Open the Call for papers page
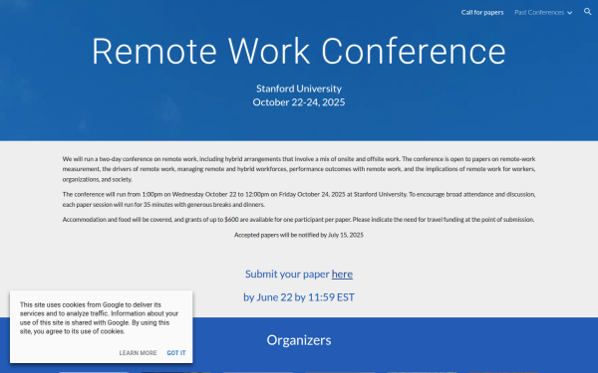Viewport: 598px width, 373px height. point(482,13)
